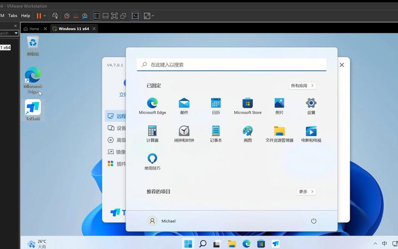The image size is (398, 249).
Task: Open 电影和电视 Movies & TV app
Action: tap(311, 134)
